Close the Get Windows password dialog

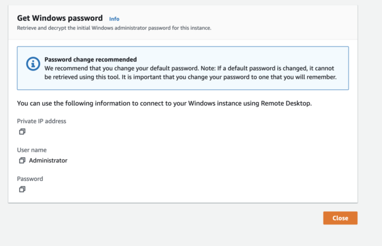340,218
